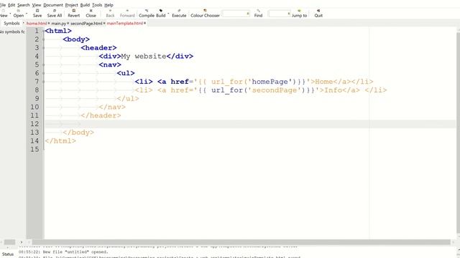Viewport: 460px width, 258px height.
Task: Expand the Build dropdown arrow
Action: tap(168, 14)
